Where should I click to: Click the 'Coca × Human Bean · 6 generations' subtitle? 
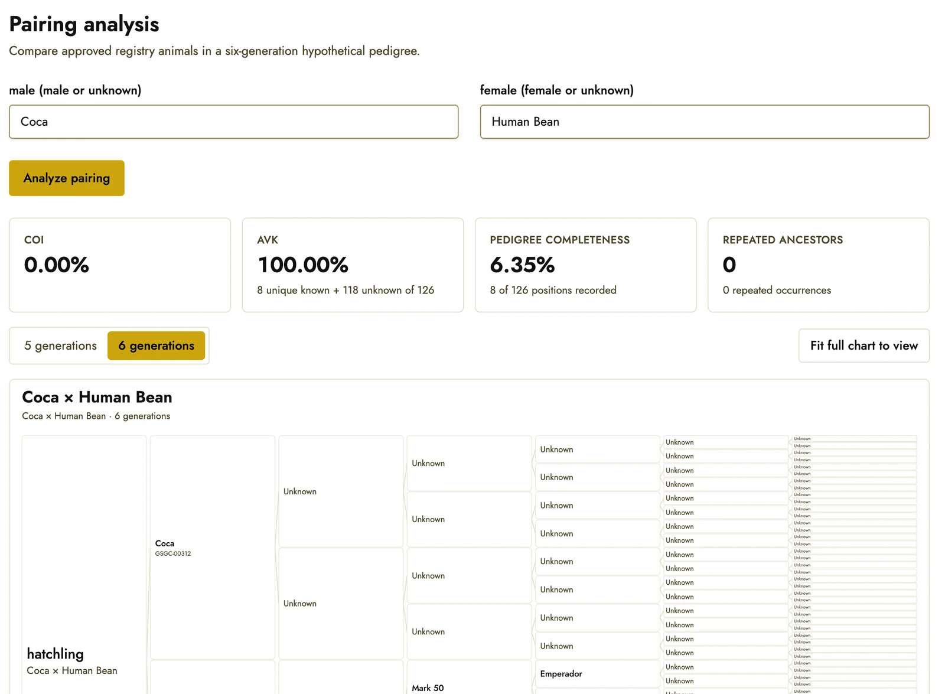click(x=96, y=416)
